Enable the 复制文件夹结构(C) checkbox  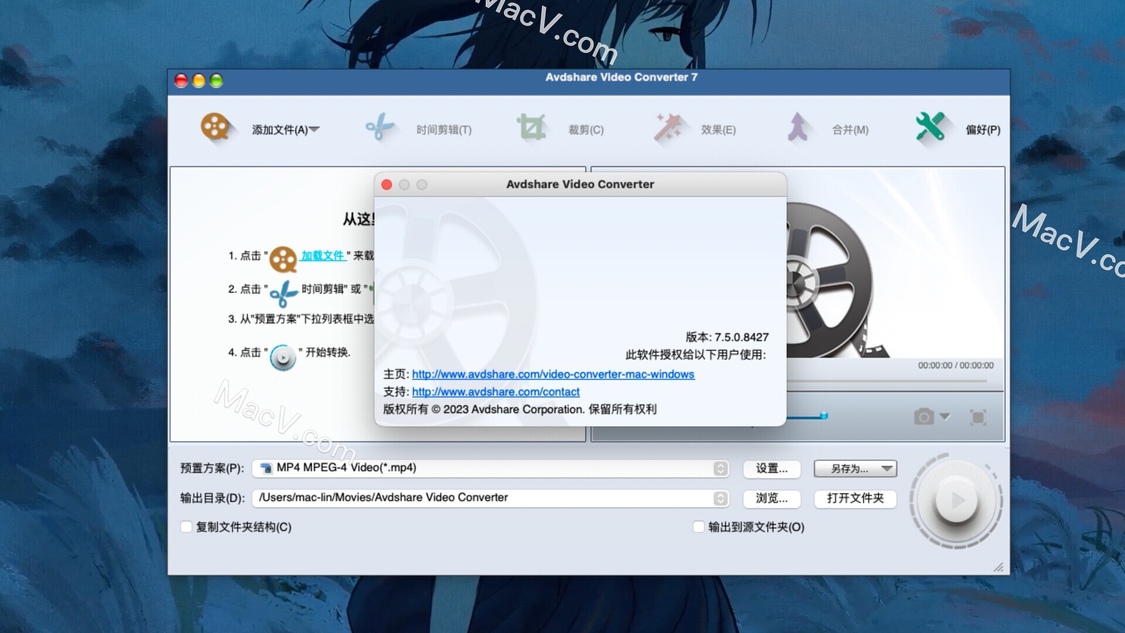pos(186,526)
